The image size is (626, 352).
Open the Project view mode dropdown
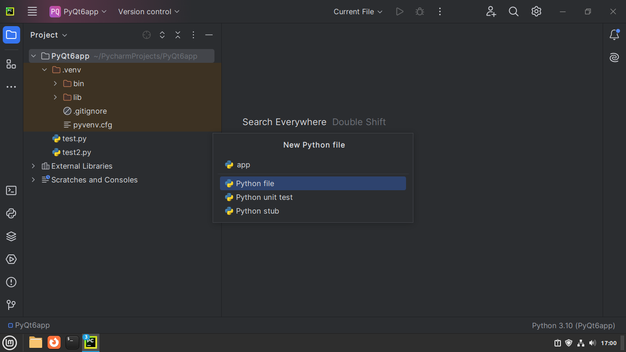(49, 35)
